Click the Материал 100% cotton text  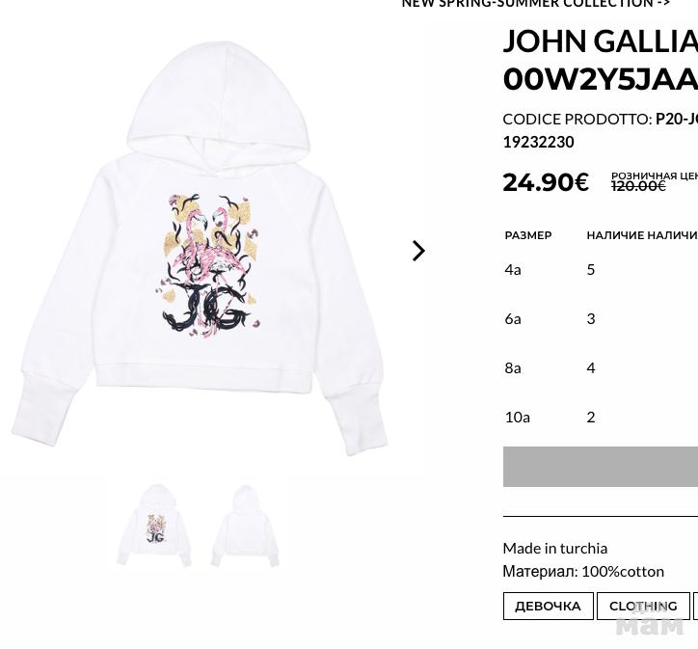click(x=583, y=571)
